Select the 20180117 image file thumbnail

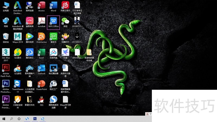point(77,22)
